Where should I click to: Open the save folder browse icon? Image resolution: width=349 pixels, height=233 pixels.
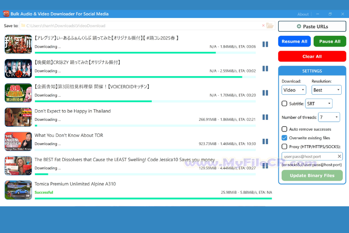[x=270, y=26]
